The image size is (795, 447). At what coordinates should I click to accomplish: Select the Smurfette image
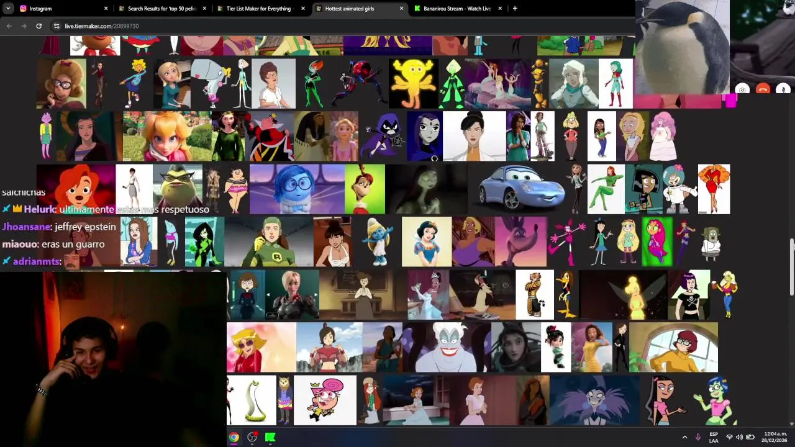[376, 242]
